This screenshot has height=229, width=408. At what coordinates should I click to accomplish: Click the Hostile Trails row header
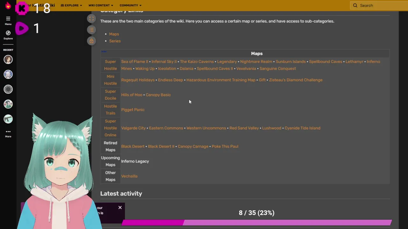110,110
